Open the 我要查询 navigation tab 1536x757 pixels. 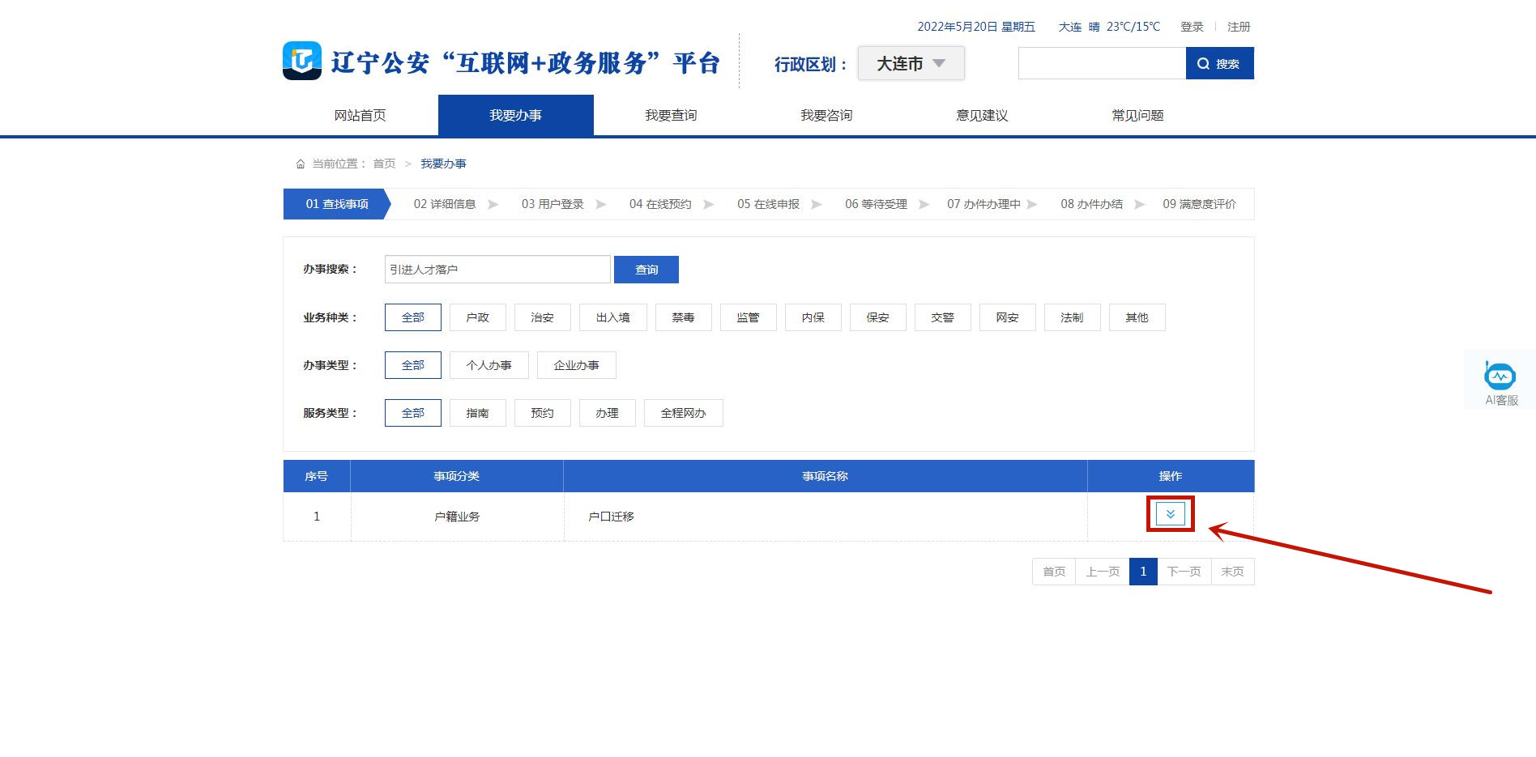coord(671,116)
